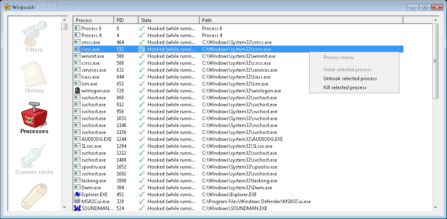Click the Process menu header entry
The width and height of the screenshot is (447, 219).
coord(338,57)
